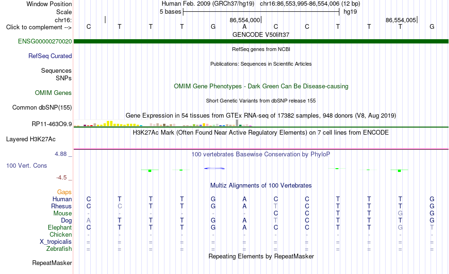Open the RP11-463O9.9 GTEx label
Screen dimensions: 449x274
[x=52, y=124]
